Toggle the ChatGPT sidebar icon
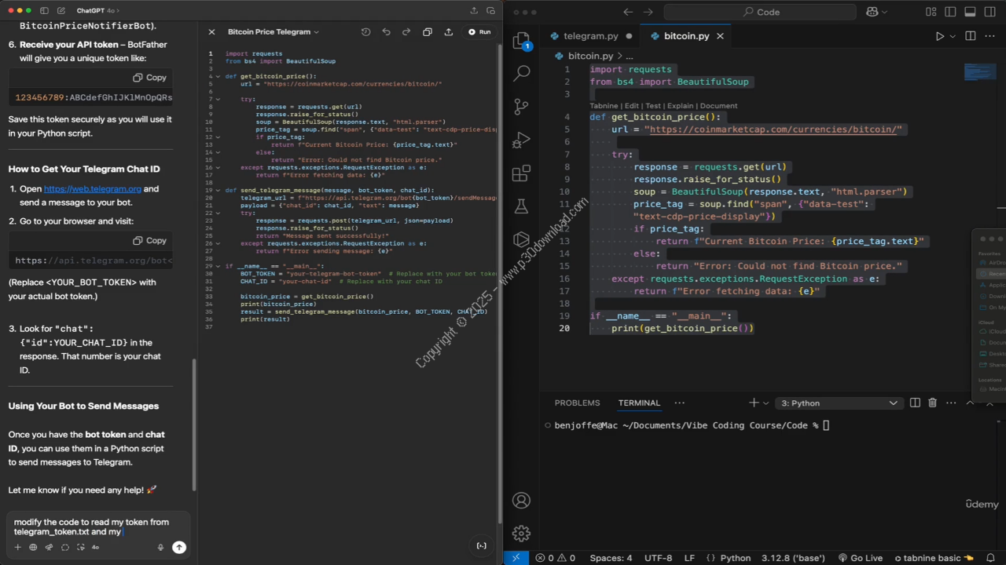1006x565 pixels. 44,11
